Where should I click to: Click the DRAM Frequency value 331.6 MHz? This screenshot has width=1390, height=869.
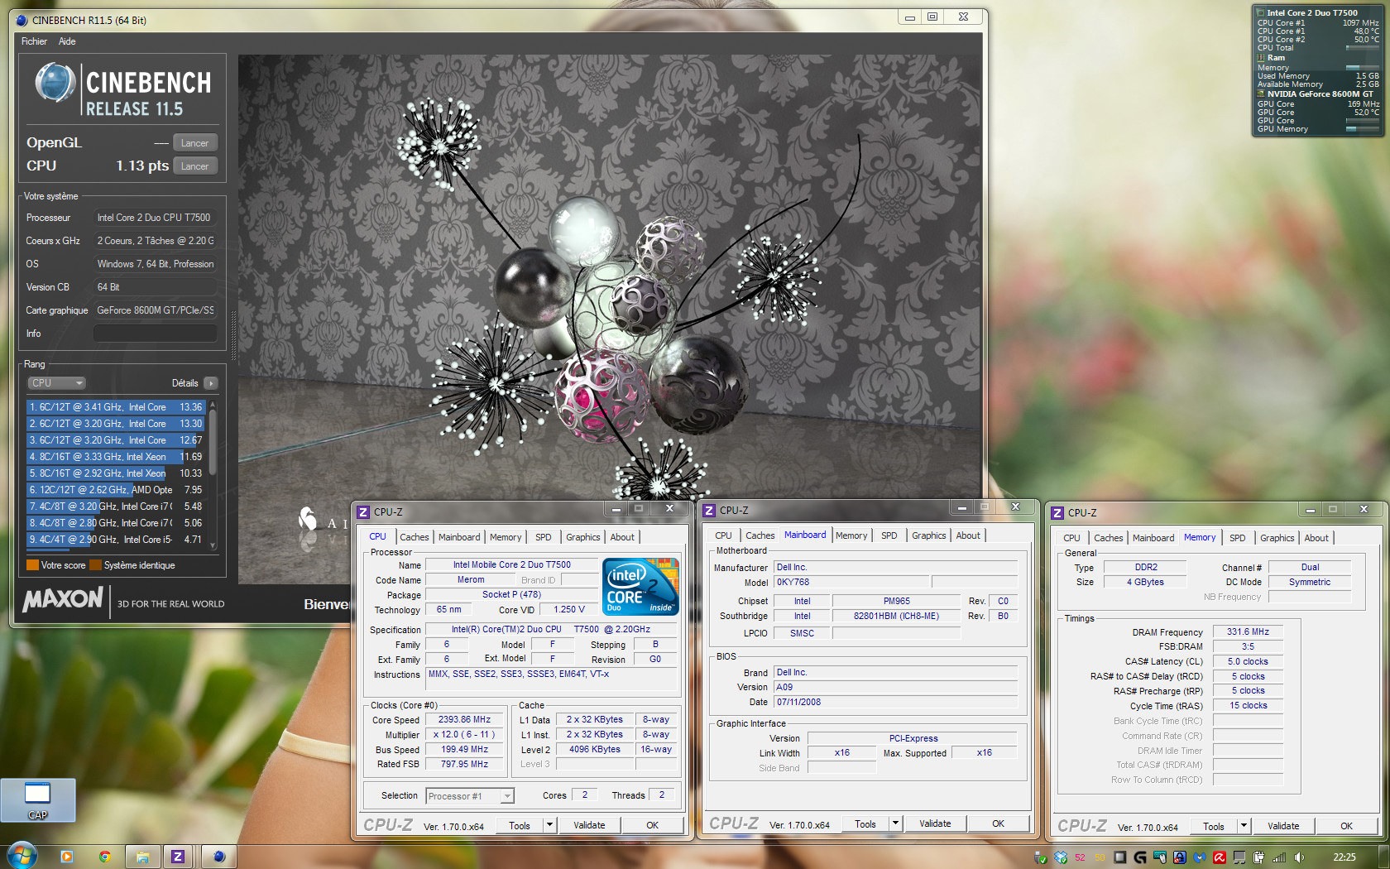point(1248,631)
